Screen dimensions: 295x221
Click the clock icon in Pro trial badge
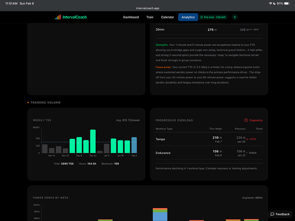click(x=202, y=17)
